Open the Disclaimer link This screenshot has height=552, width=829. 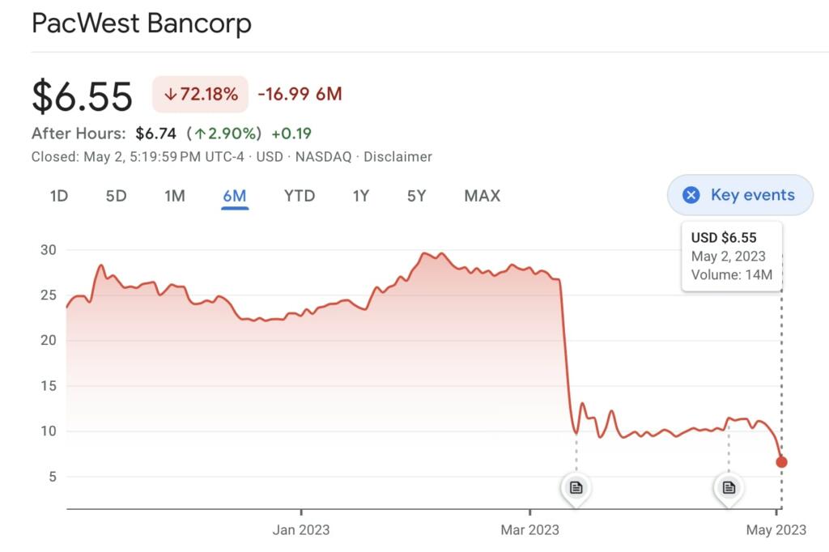pos(397,157)
